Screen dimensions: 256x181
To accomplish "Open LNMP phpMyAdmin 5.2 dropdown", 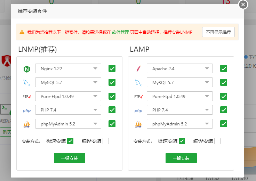I will point(68,124).
